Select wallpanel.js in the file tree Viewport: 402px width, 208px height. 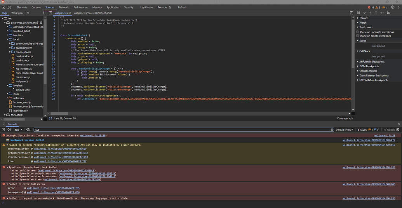[x=22, y=81]
